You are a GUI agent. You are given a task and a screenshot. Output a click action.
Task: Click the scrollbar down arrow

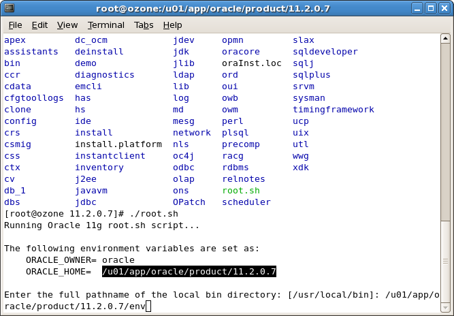[445, 307]
